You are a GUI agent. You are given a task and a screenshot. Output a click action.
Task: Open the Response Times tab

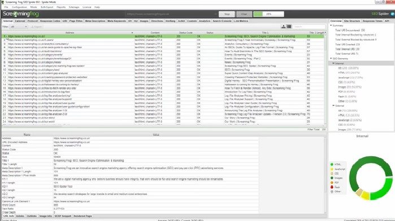pyautogui.click(x=372, y=21)
